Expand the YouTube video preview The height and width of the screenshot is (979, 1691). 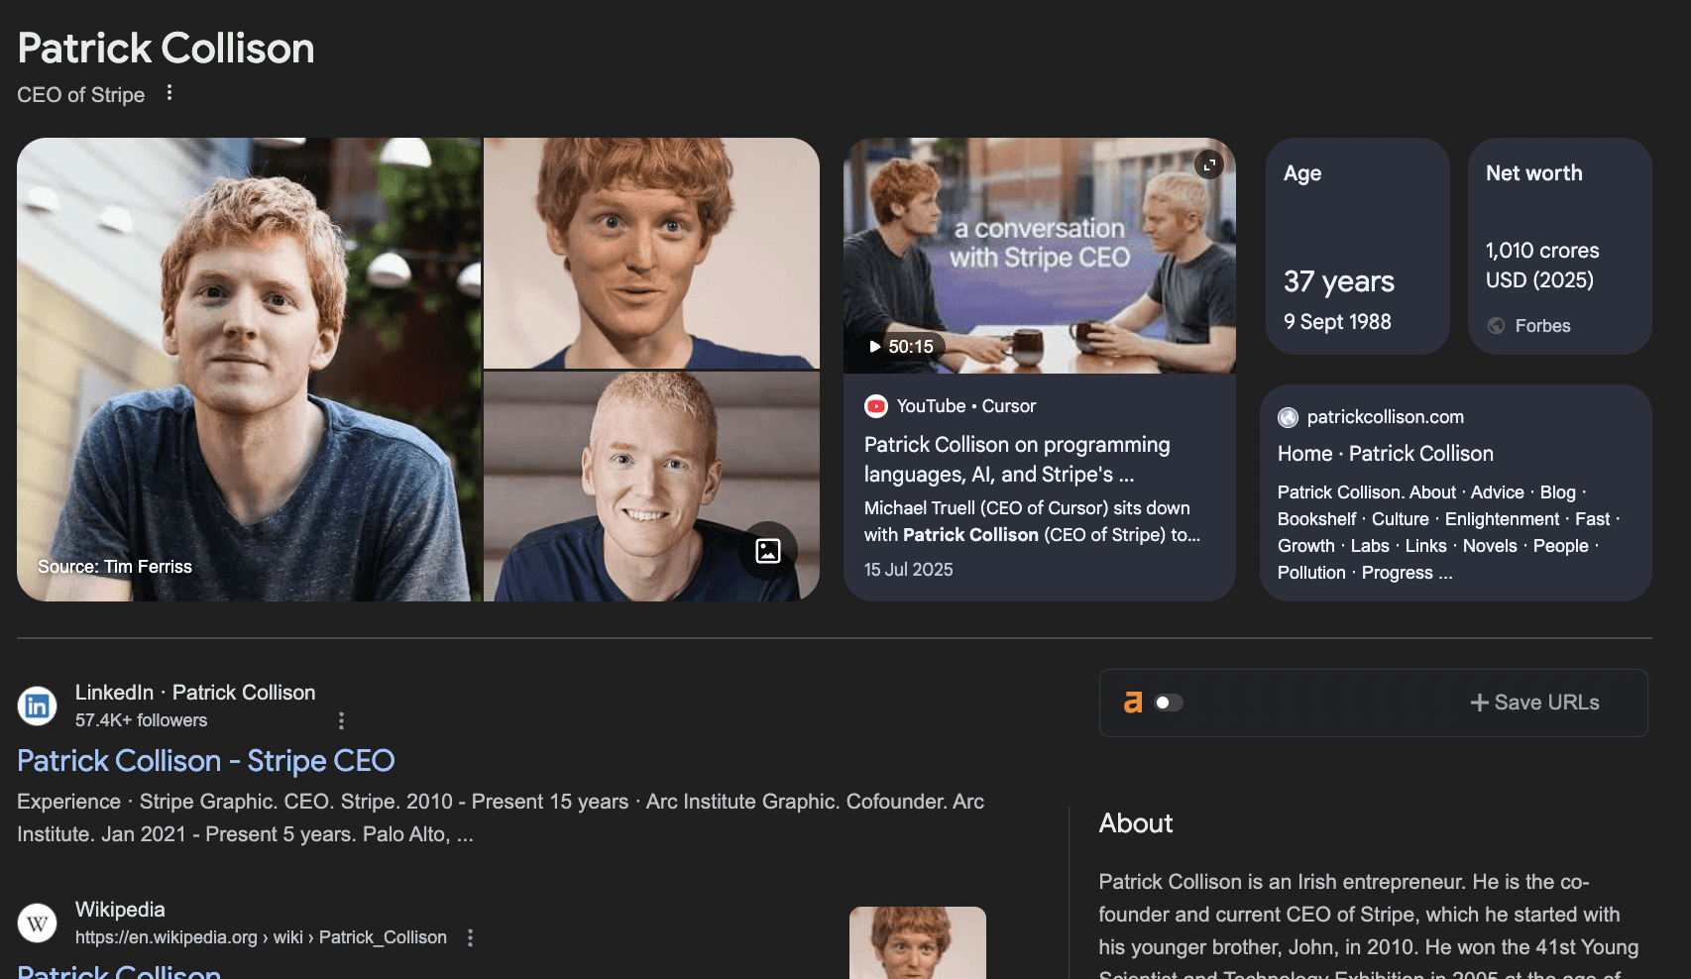(1209, 164)
